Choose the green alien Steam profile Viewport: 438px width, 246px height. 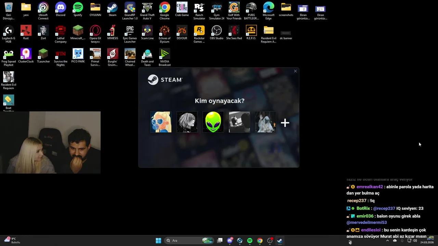click(213, 122)
